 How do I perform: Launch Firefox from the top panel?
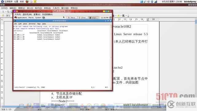click(x=27, y=2)
